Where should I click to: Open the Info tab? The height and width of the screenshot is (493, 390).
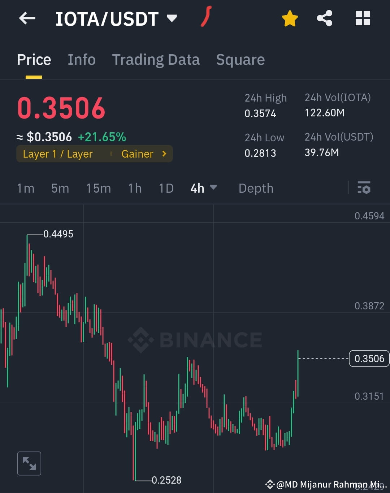click(x=81, y=59)
